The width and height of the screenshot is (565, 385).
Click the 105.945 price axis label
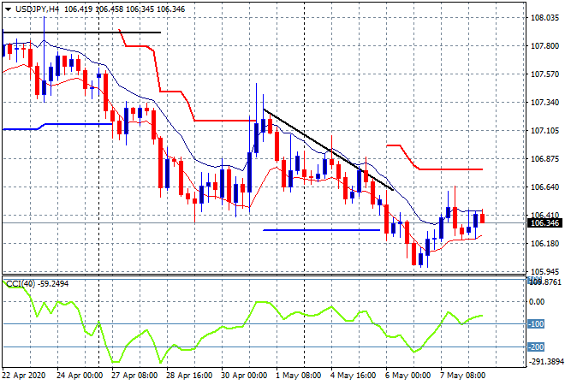pyautogui.click(x=545, y=271)
